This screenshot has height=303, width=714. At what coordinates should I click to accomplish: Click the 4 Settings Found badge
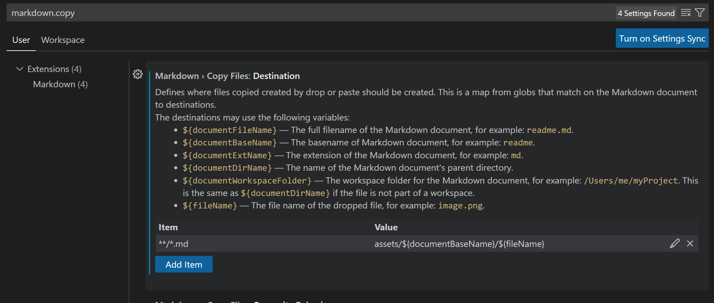point(646,13)
